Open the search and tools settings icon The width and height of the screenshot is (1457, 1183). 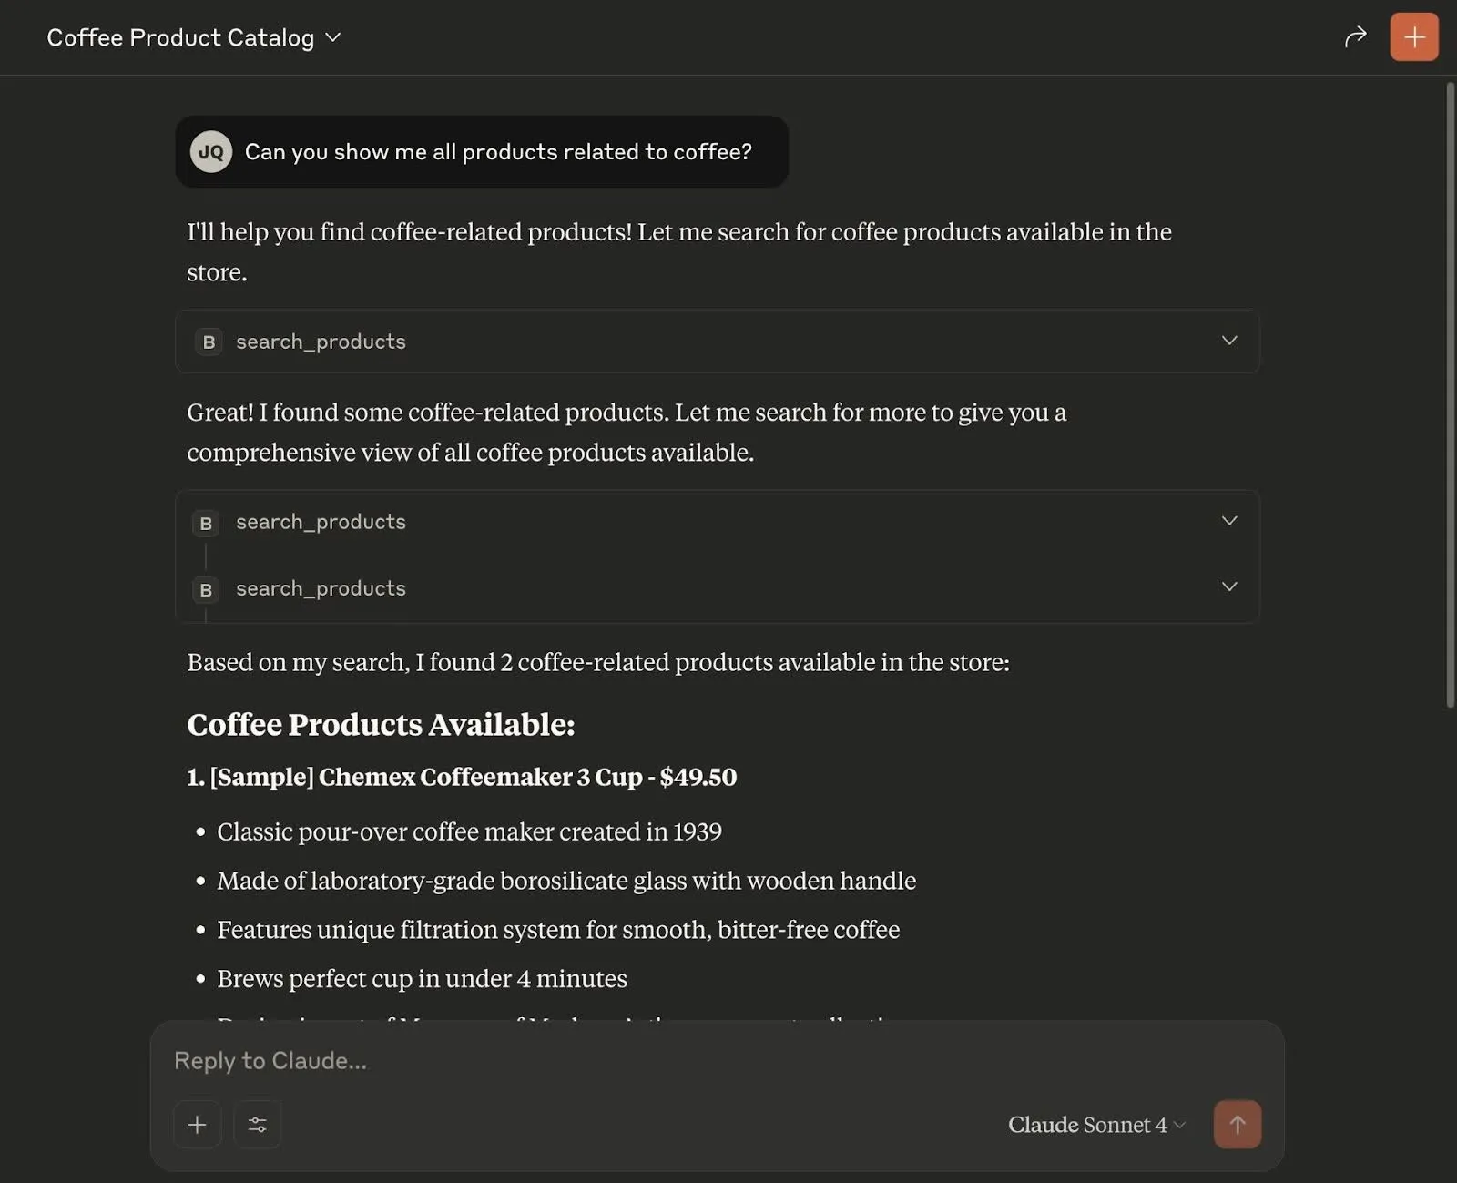(x=258, y=1125)
